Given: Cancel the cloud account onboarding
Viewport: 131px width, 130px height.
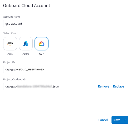Looking at the screenshot, I should [x=103, y=120].
